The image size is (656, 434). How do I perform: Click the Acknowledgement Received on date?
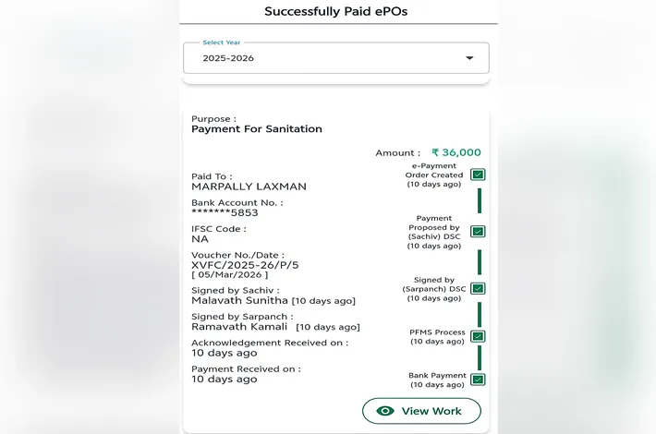(x=225, y=353)
